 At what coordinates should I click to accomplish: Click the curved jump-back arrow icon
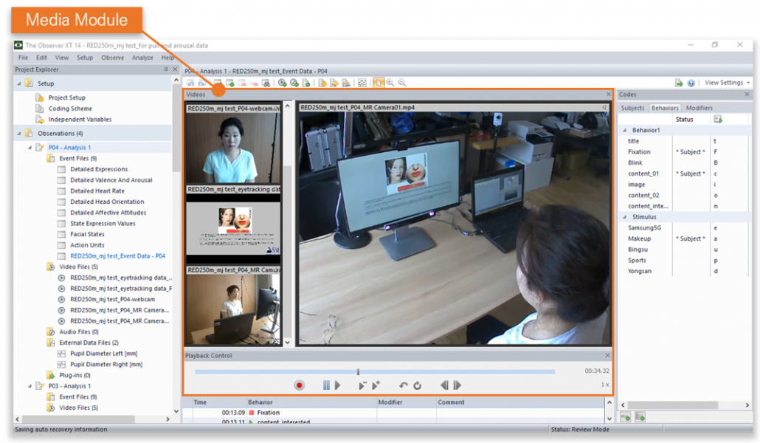404,385
